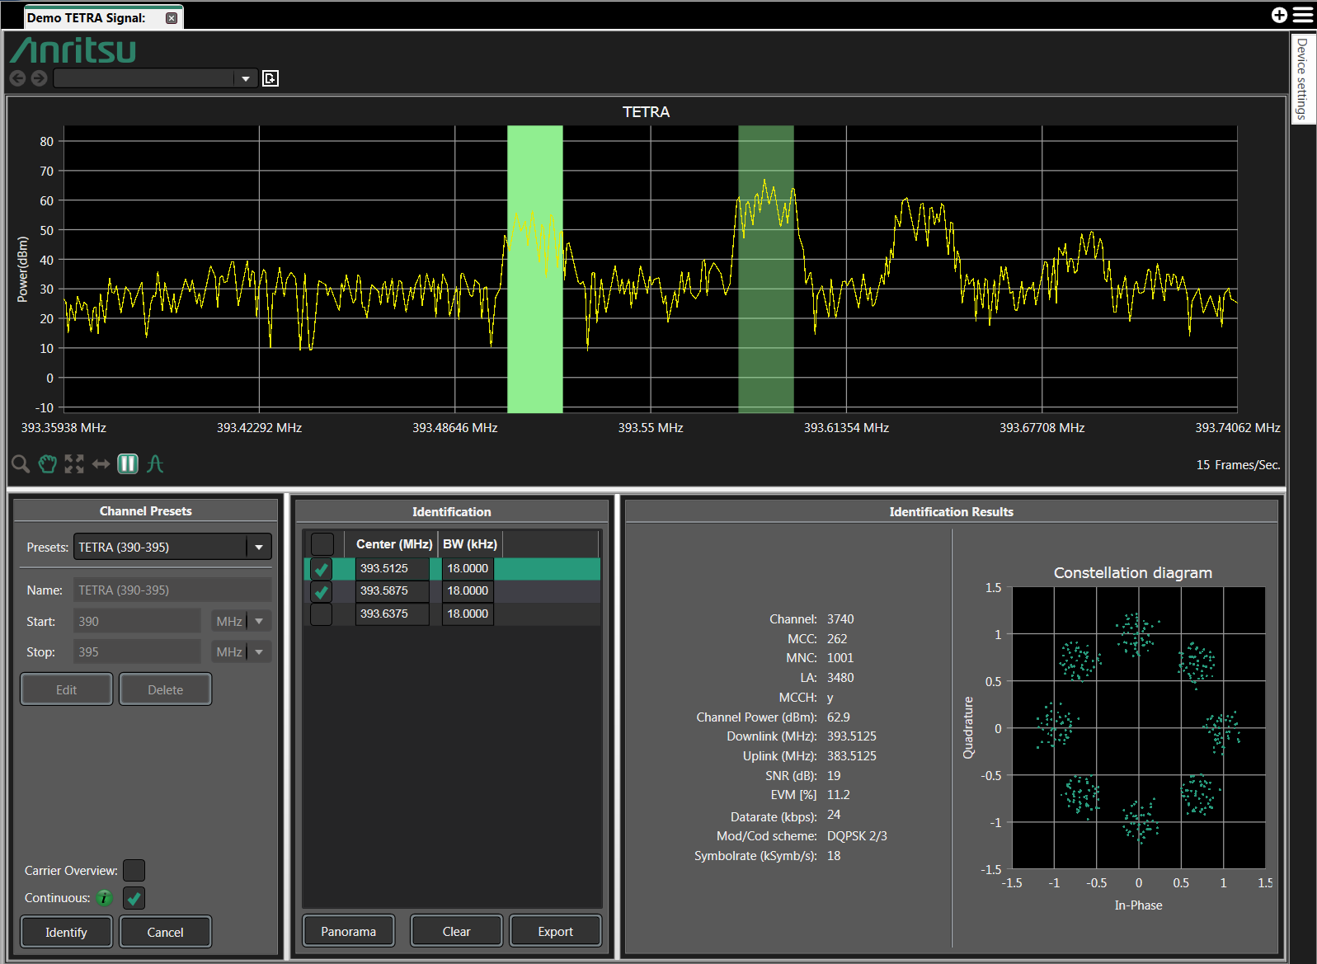Uncheck the 393.5125 MHz channel row
Image resolution: width=1317 pixels, height=964 pixels.
point(322,569)
